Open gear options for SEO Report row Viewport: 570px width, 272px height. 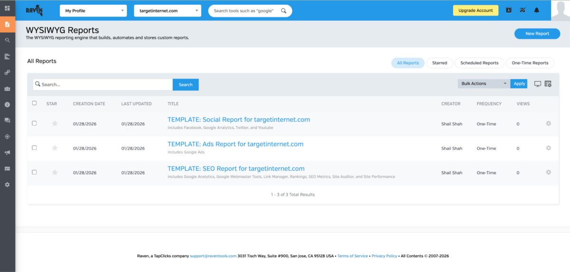pos(548,172)
